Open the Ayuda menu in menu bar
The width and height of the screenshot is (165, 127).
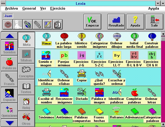153,9
